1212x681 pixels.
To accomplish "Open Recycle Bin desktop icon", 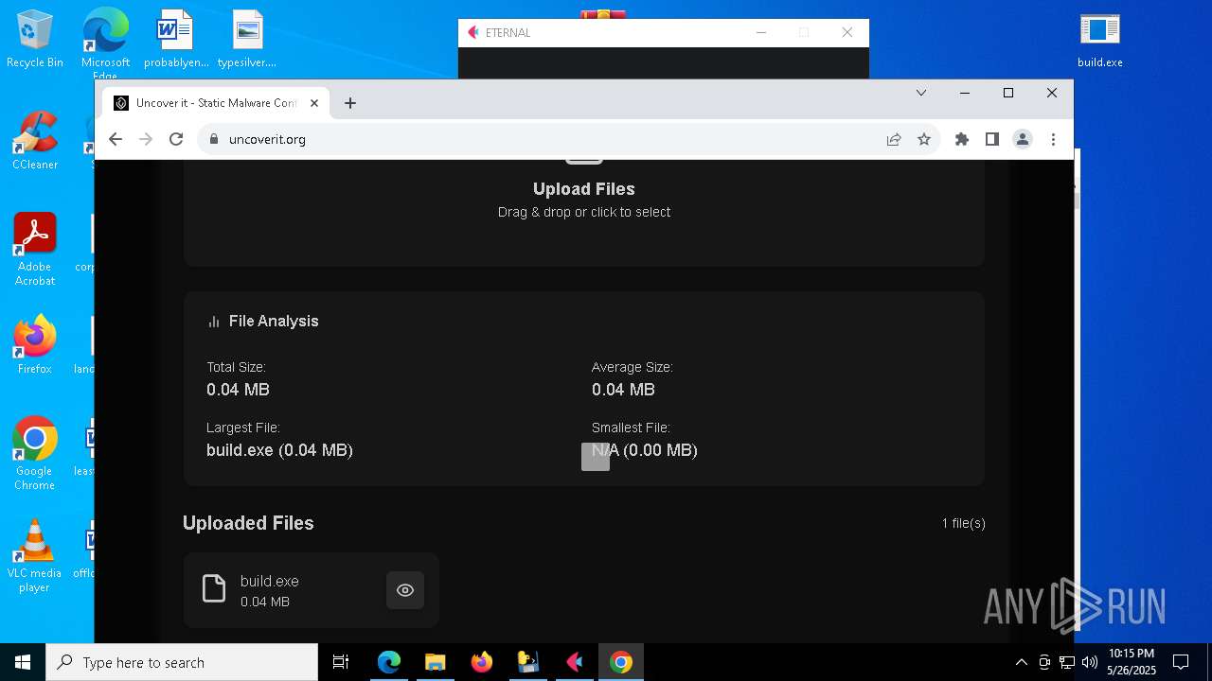I will point(34,40).
